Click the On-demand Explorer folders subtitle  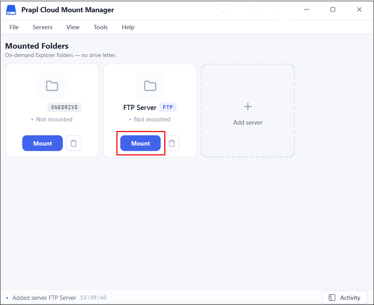click(61, 55)
